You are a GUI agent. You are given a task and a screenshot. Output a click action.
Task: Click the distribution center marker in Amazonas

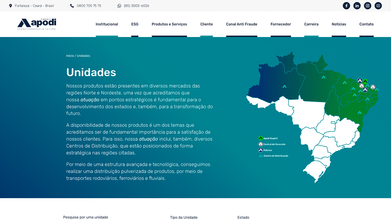tap(284, 86)
